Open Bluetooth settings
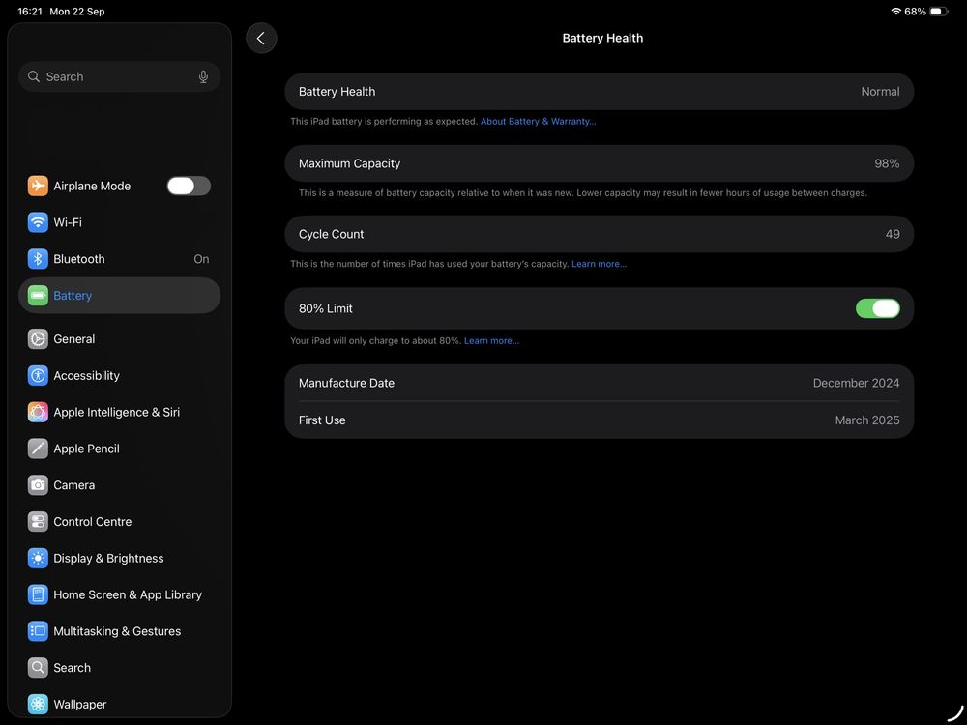967x725 pixels. (x=119, y=259)
